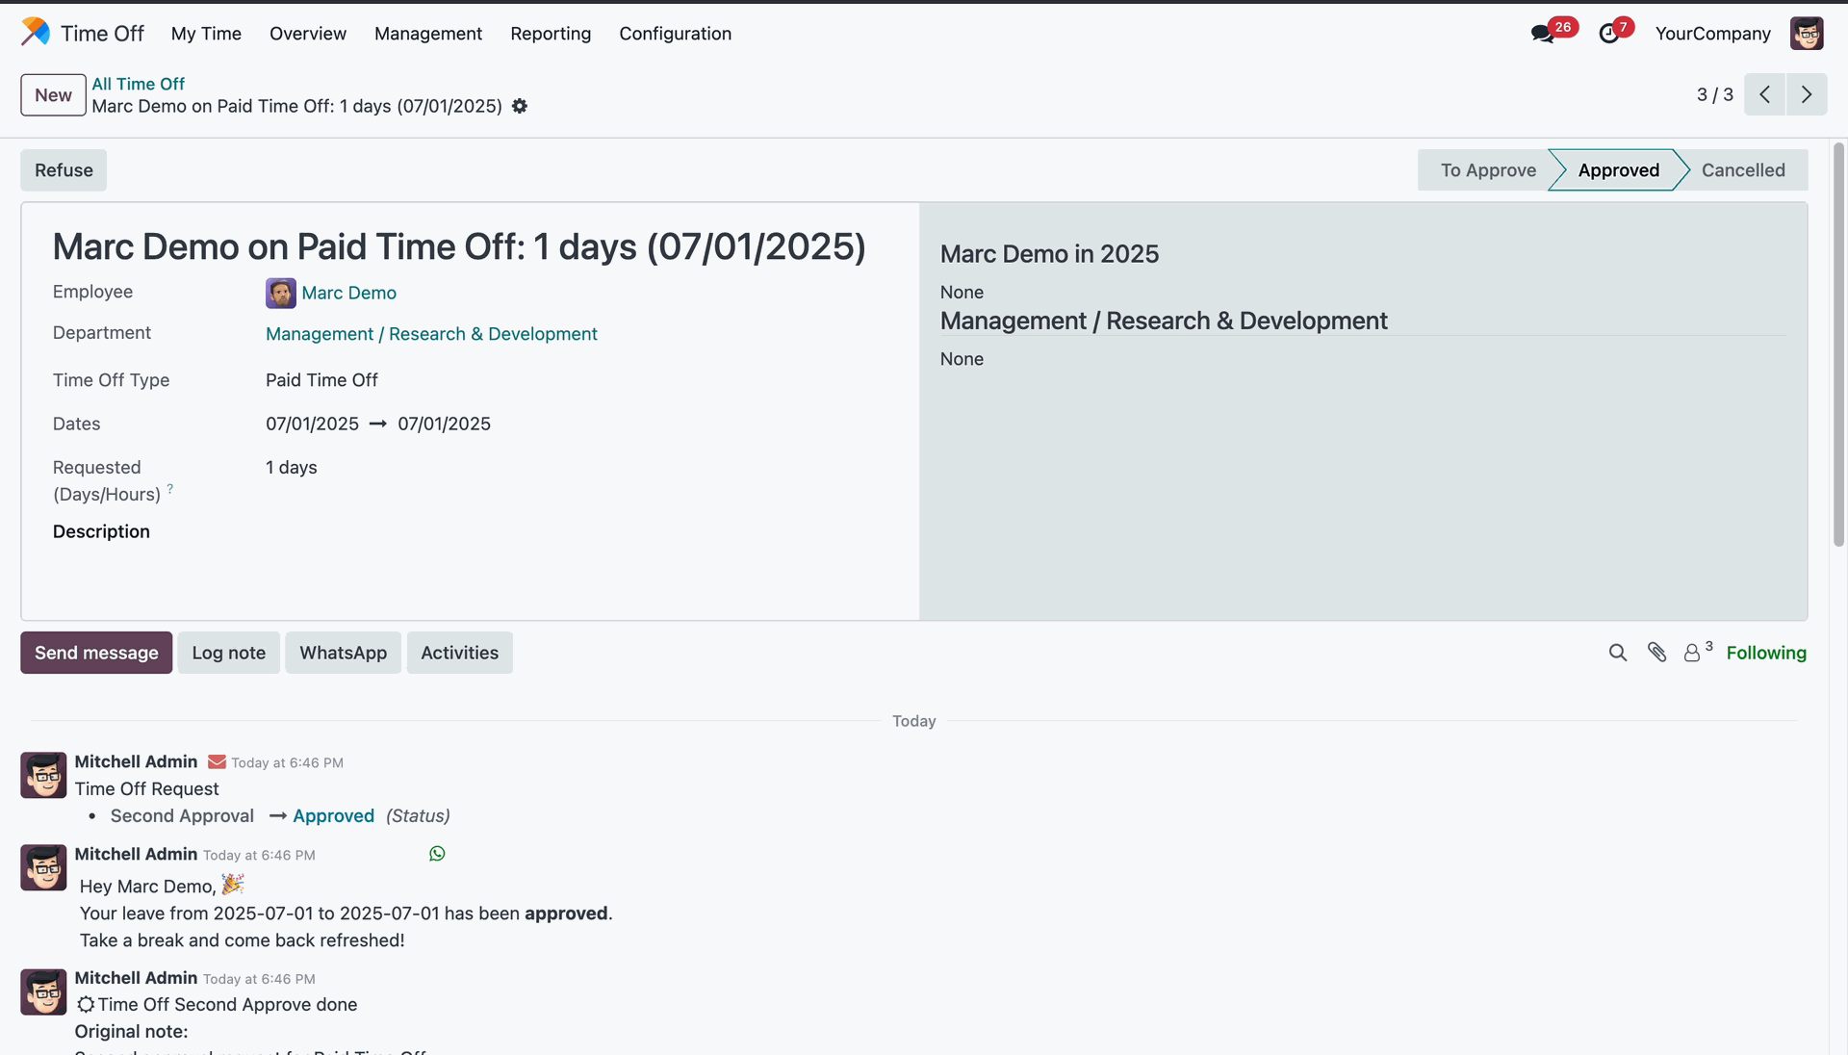Go to previous record with left arrow
The height and width of the screenshot is (1055, 1848).
(x=1764, y=94)
